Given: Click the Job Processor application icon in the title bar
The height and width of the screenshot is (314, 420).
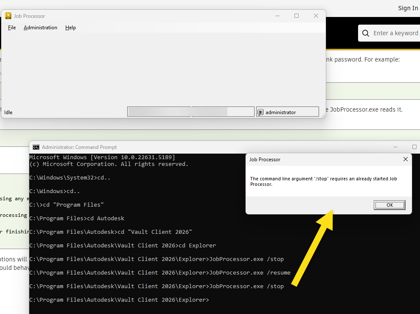Looking at the screenshot, I should [8, 16].
